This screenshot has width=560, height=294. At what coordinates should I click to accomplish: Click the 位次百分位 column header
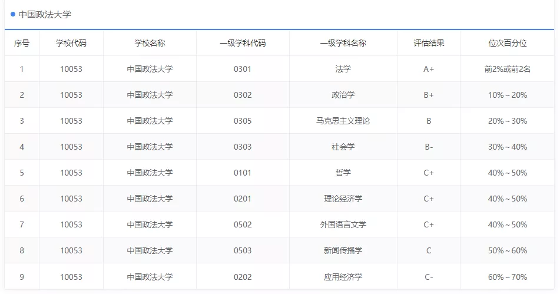click(x=508, y=43)
